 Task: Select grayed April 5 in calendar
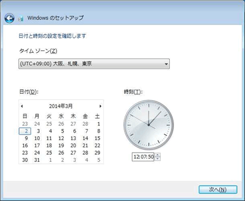click(x=99, y=160)
